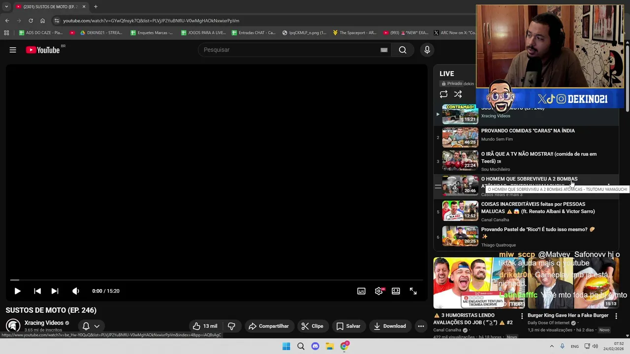Open the bookmarks apps grid icon
Viewport: 630px width, 354px height.
[6, 33]
